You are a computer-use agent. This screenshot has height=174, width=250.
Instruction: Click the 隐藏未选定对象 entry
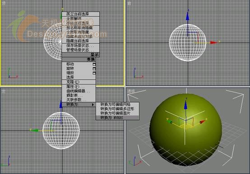pos(80,37)
